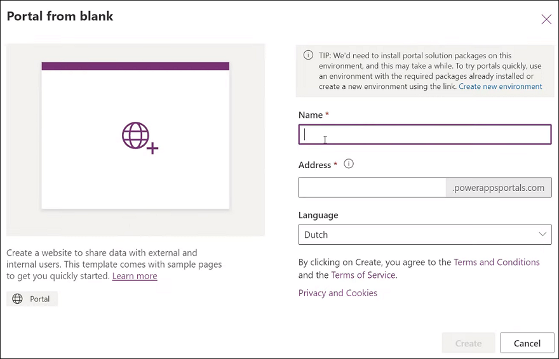Expand the Language dropdown chevron
559x359 pixels.
(542, 234)
